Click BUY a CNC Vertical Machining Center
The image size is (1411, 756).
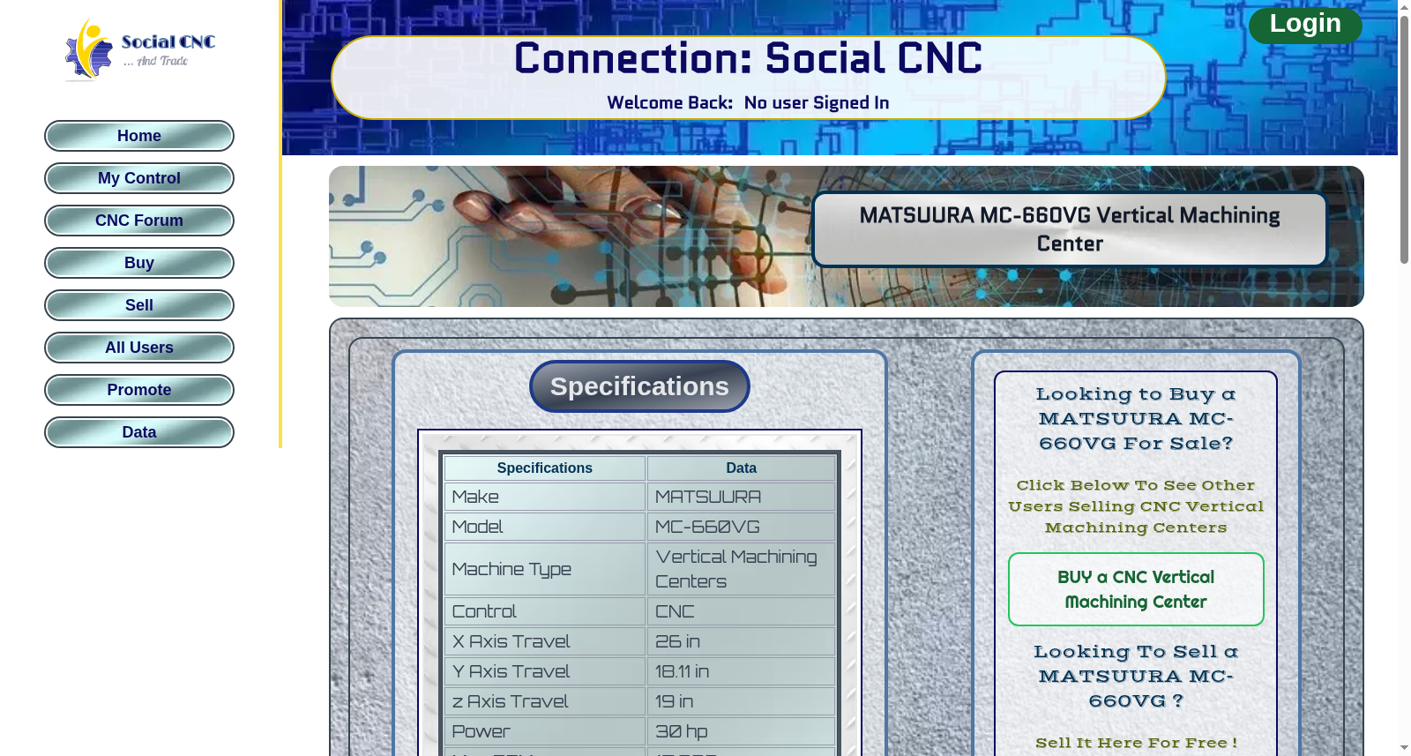pyautogui.click(x=1136, y=589)
